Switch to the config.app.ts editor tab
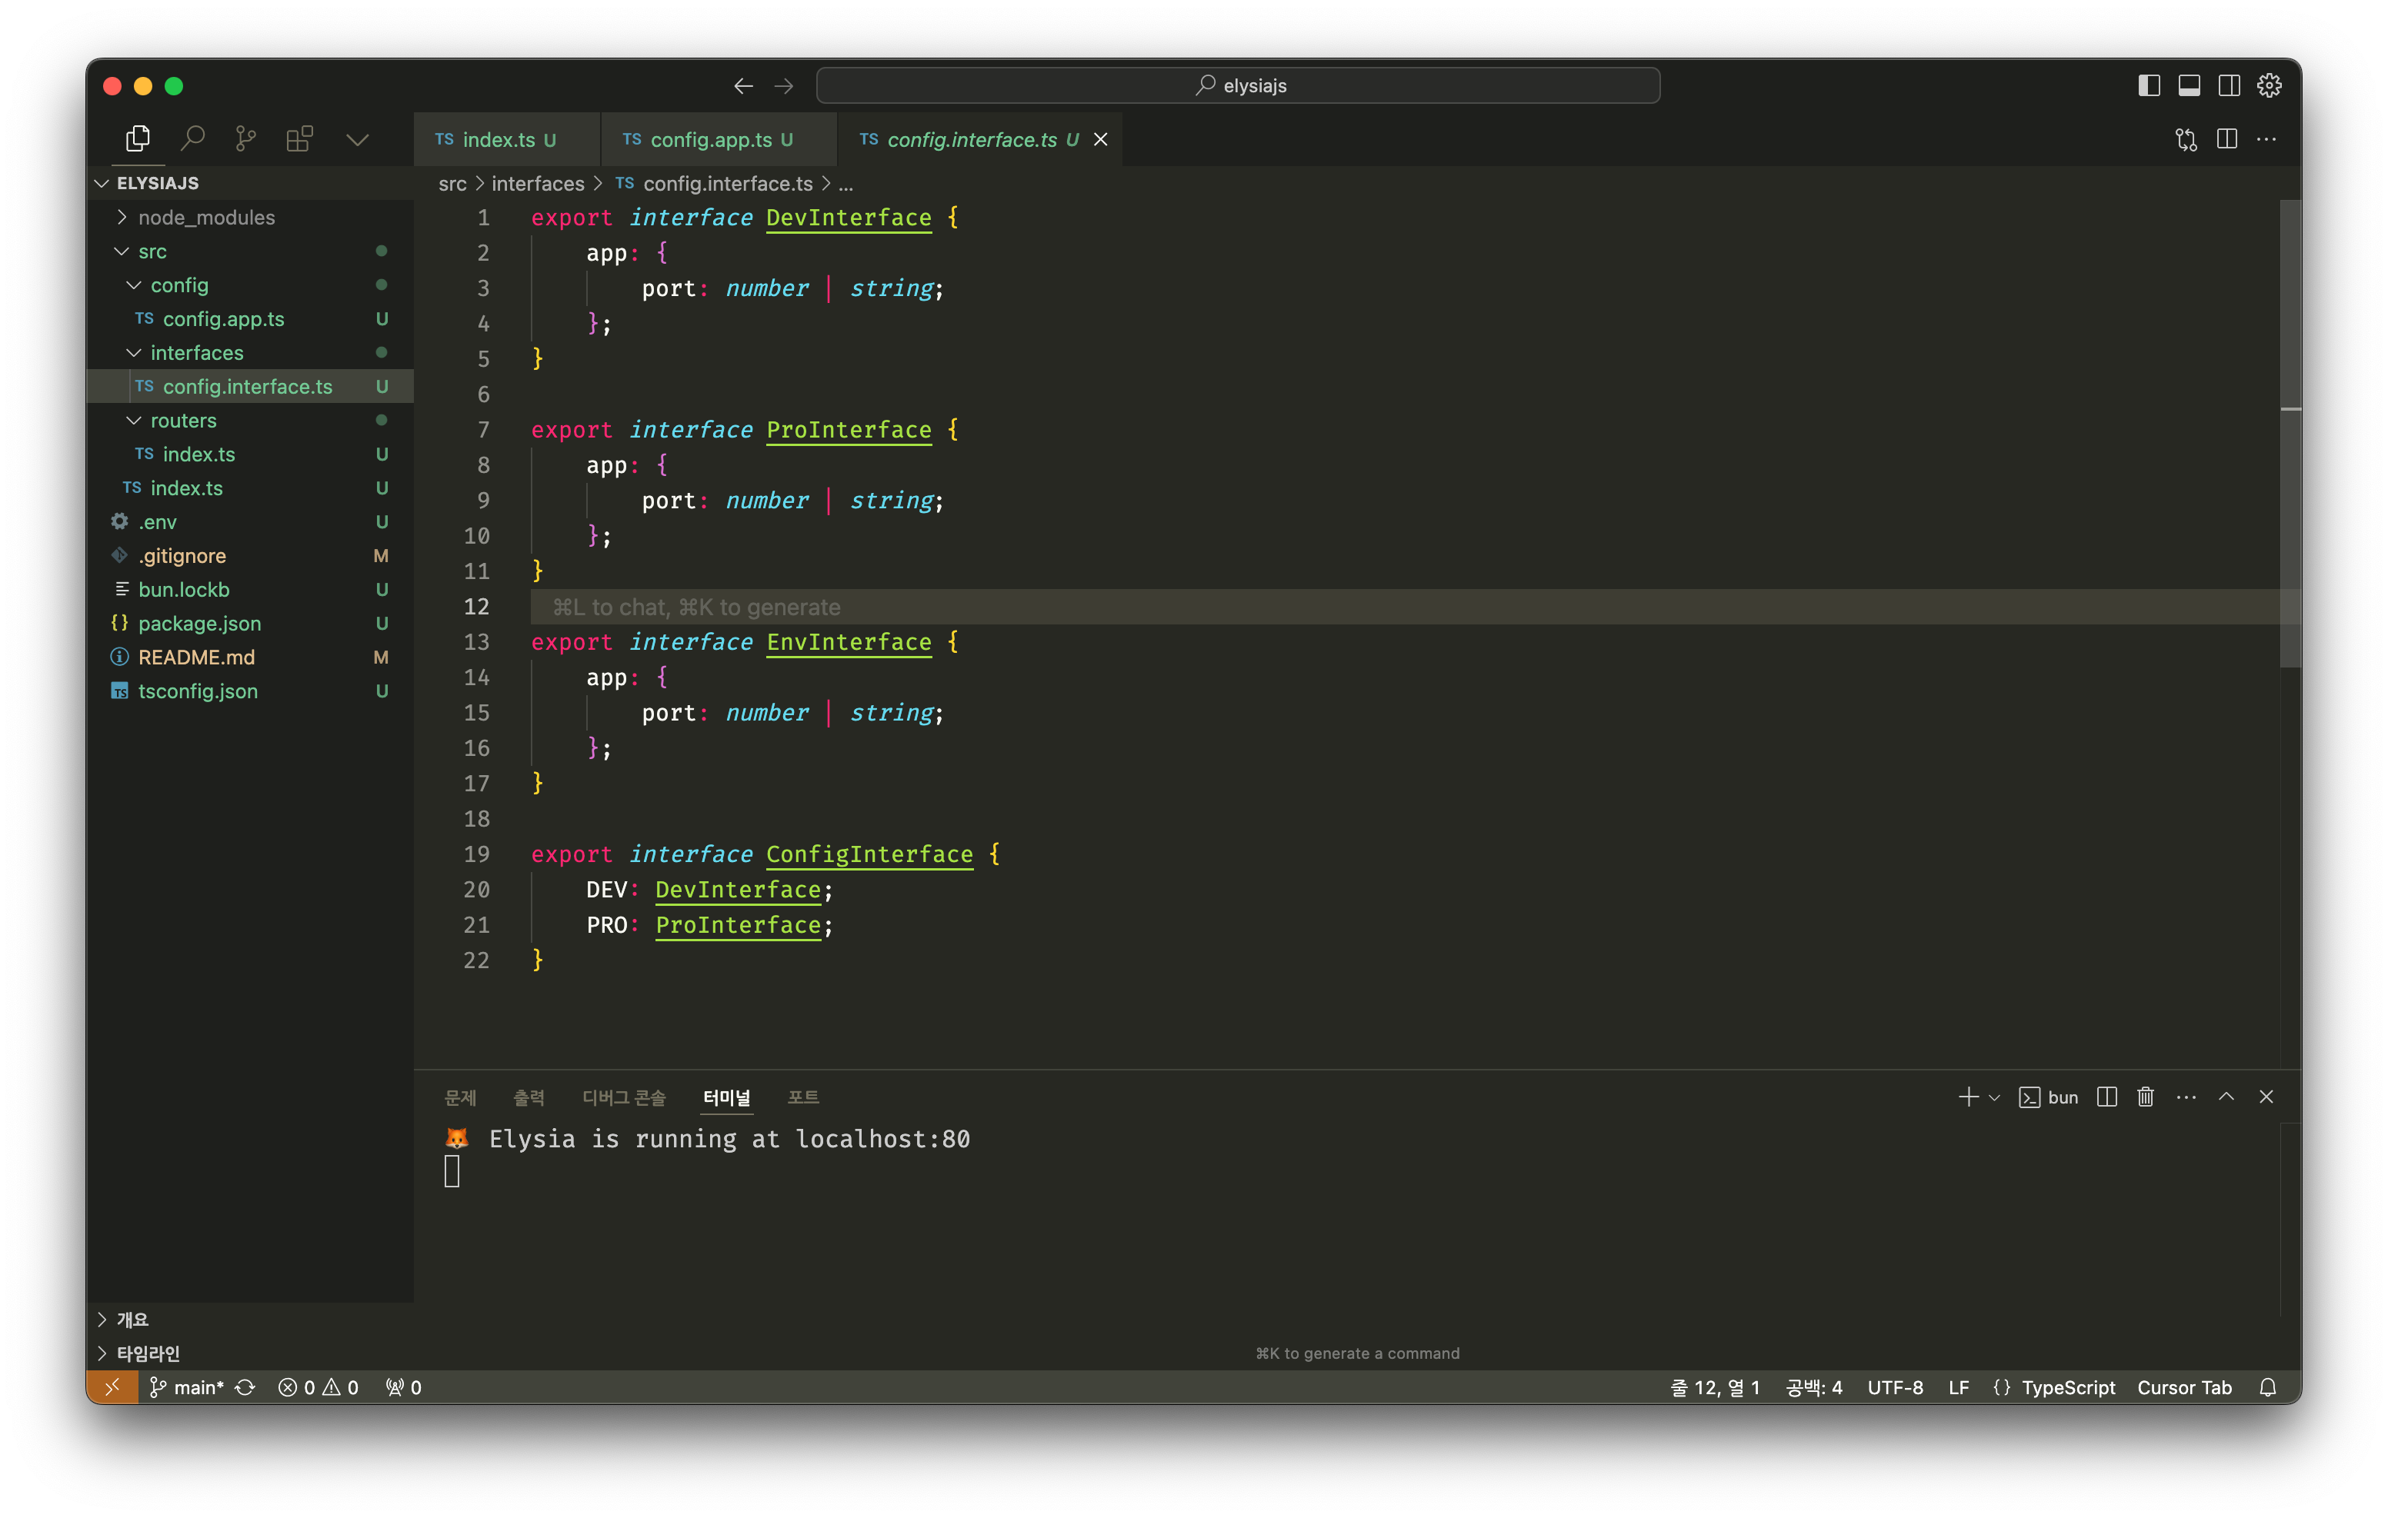Image resolution: width=2388 pixels, height=1518 pixels. 710,140
